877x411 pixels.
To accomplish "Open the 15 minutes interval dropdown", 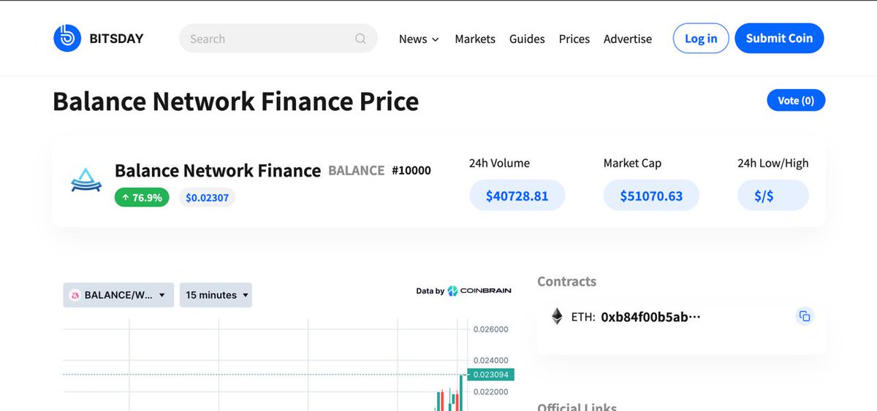I will [x=216, y=295].
